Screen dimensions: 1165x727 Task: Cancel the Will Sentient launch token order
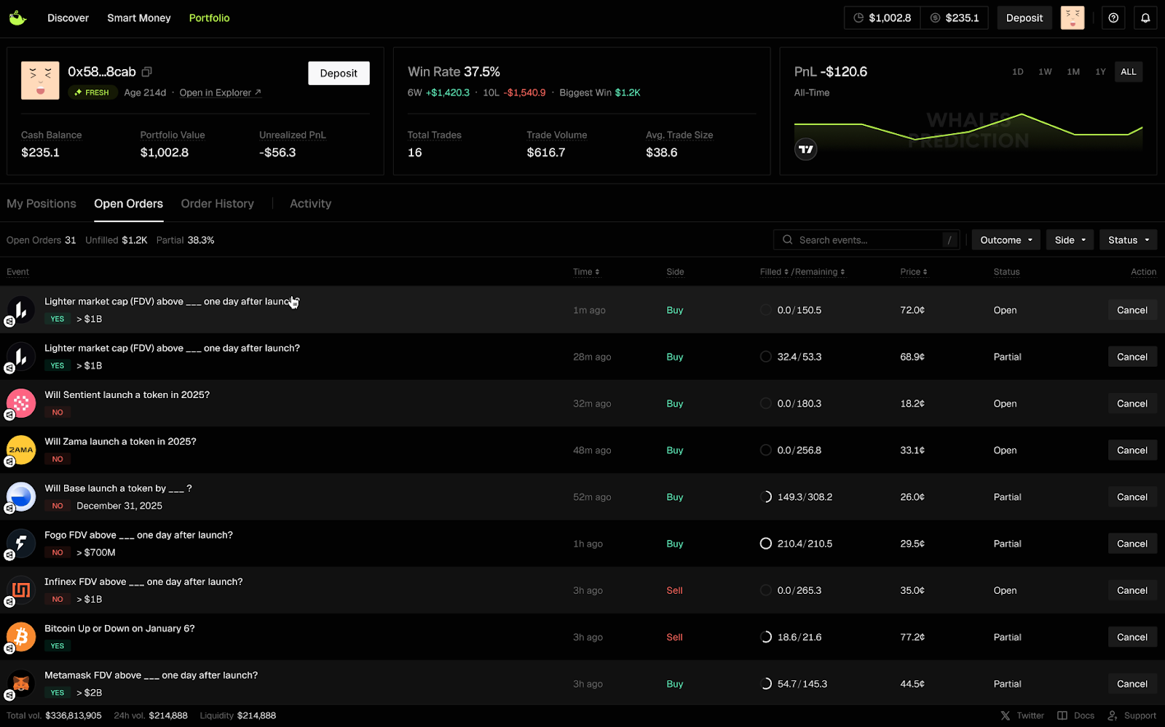[1132, 404]
